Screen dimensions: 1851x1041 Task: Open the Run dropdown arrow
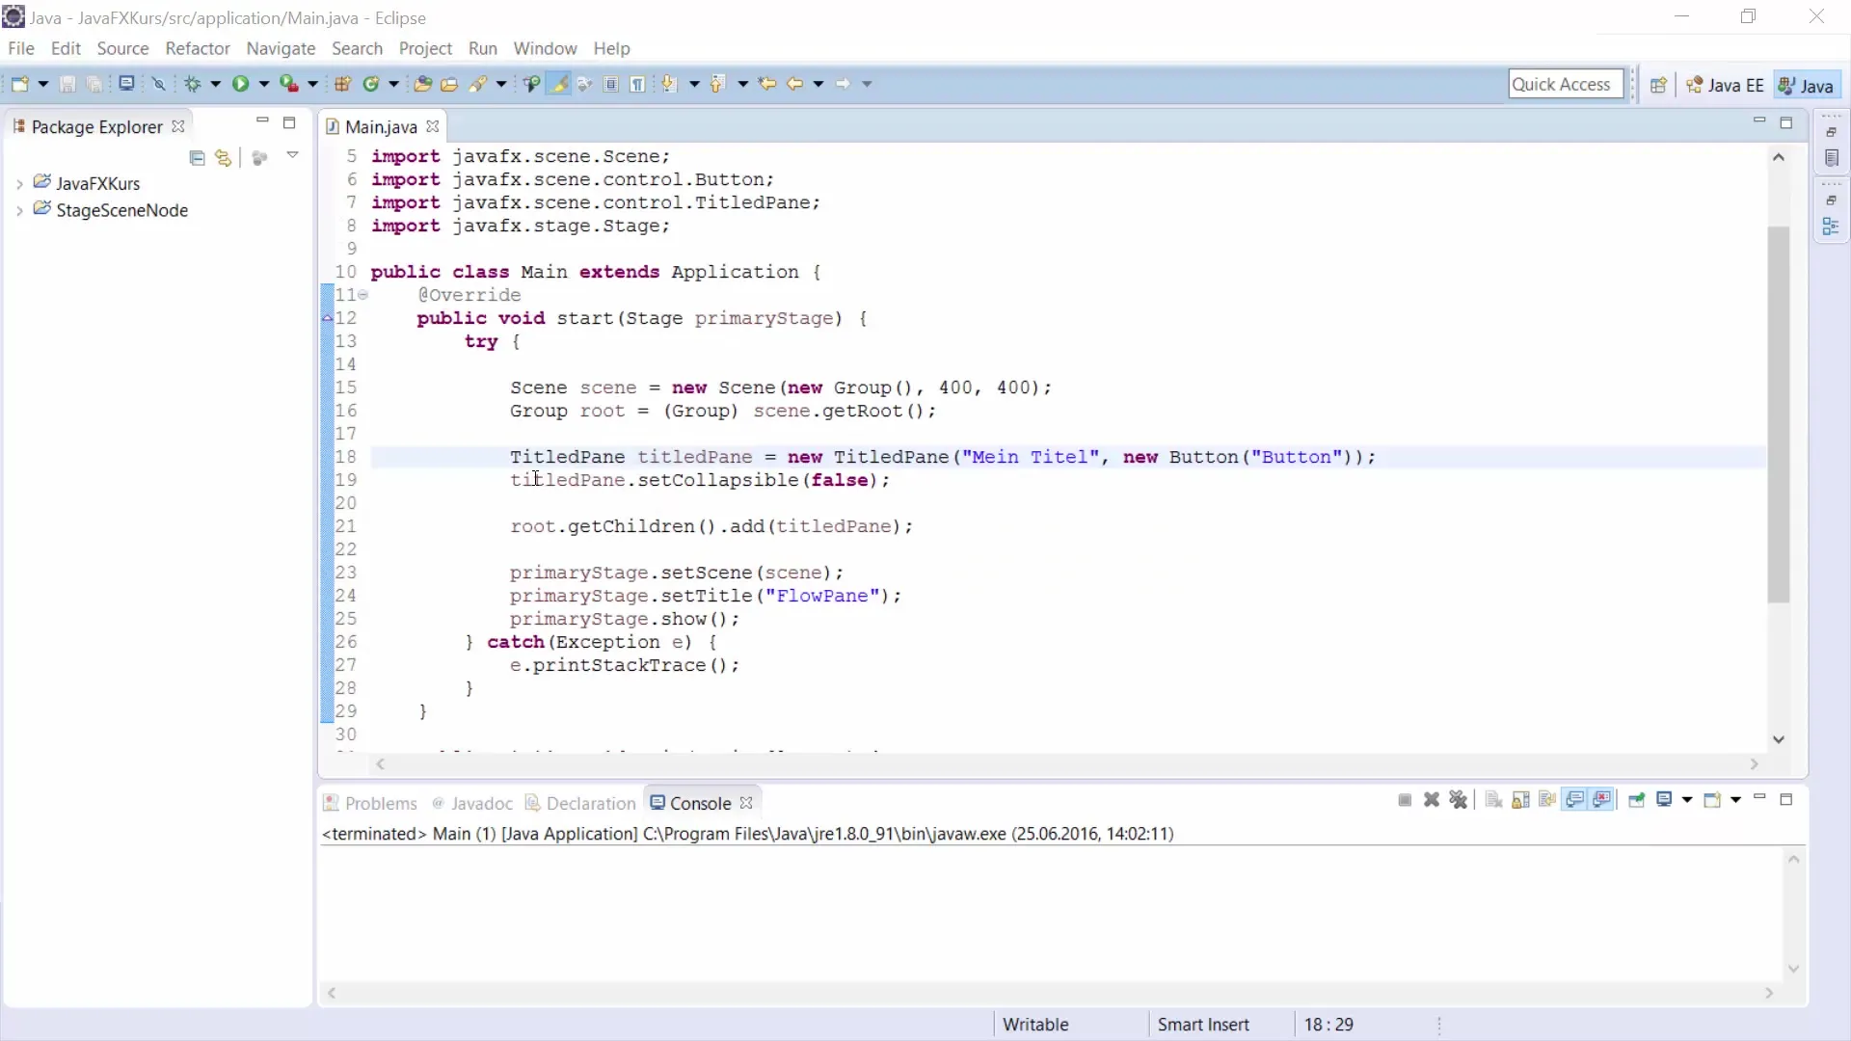263,84
